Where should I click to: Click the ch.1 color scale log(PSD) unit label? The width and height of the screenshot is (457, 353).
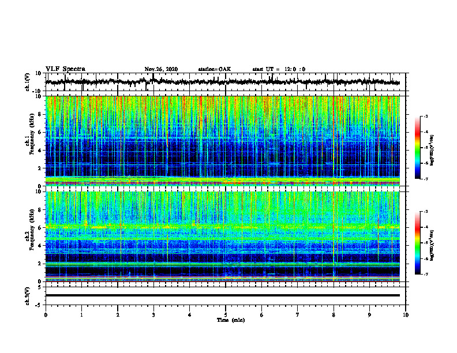point(432,151)
